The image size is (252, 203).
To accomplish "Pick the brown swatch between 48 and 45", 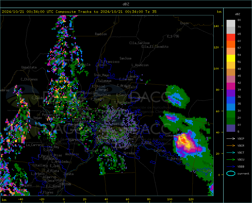I will click(231, 72).
